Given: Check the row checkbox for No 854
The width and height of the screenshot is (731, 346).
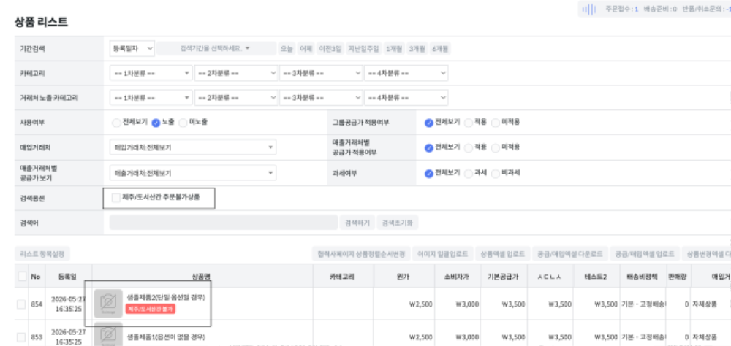Looking at the screenshot, I should click(21, 304).
